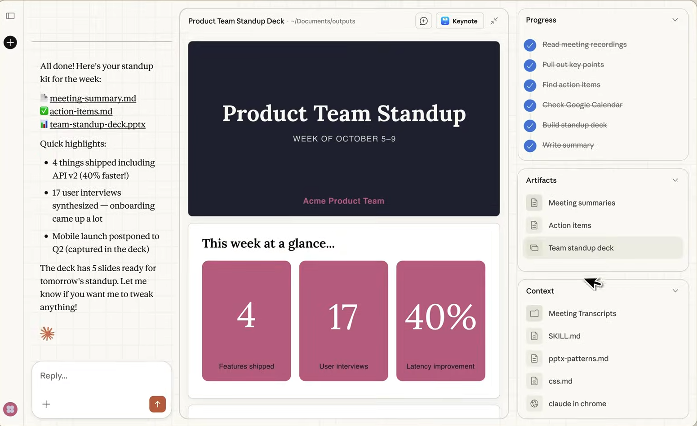Focus the Reply text field
Screen dimensions: 697x426
coord(101,376)
